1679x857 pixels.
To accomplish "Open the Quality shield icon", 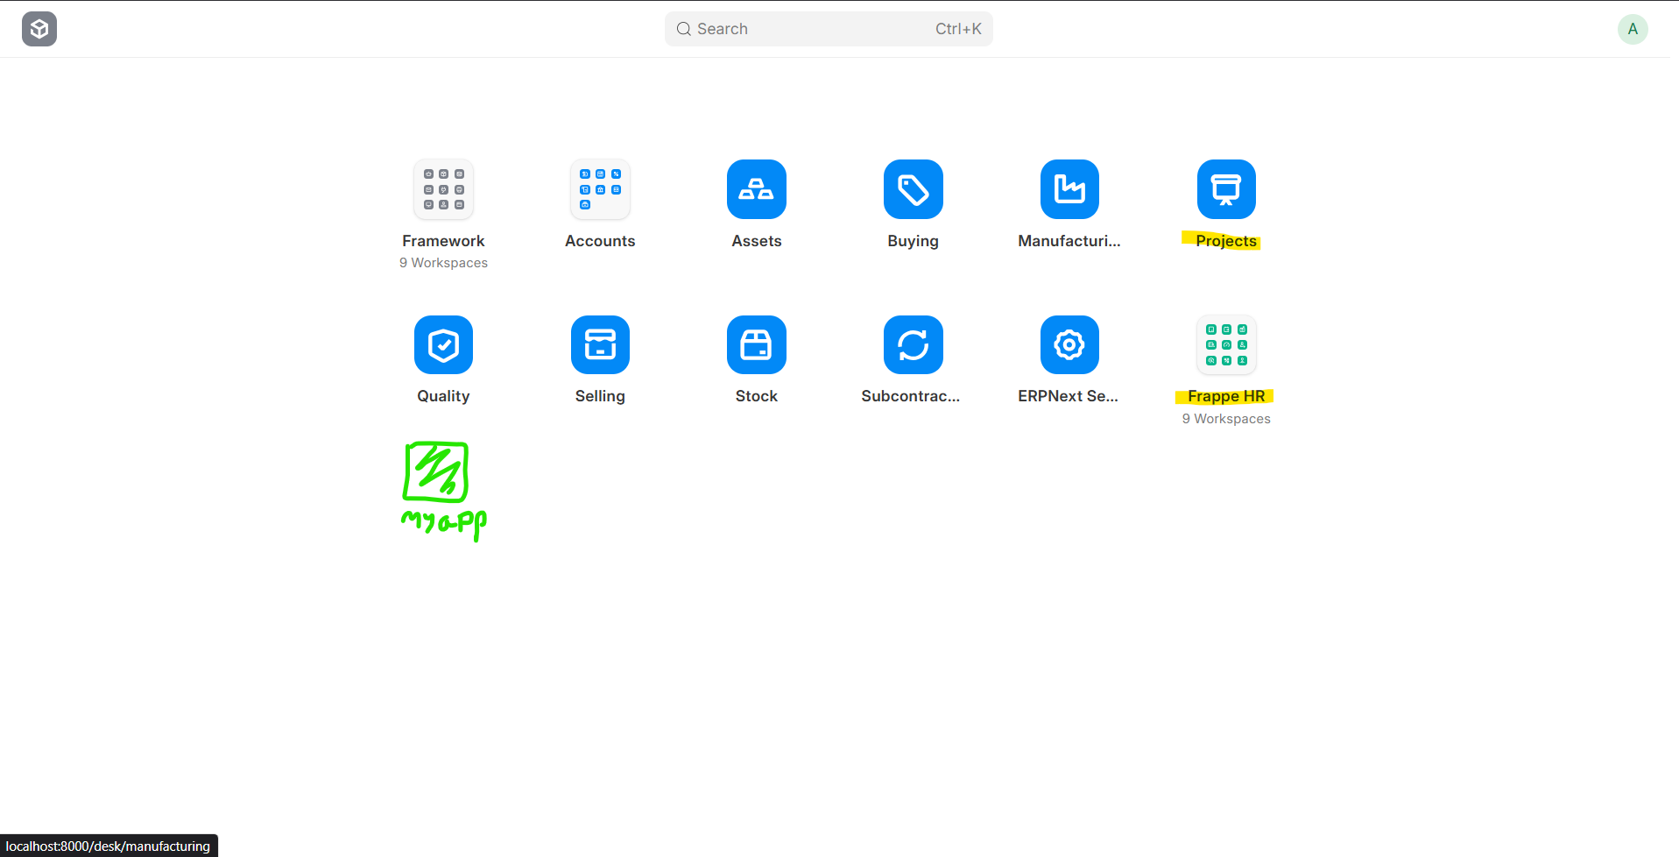I will pos(443,345).
